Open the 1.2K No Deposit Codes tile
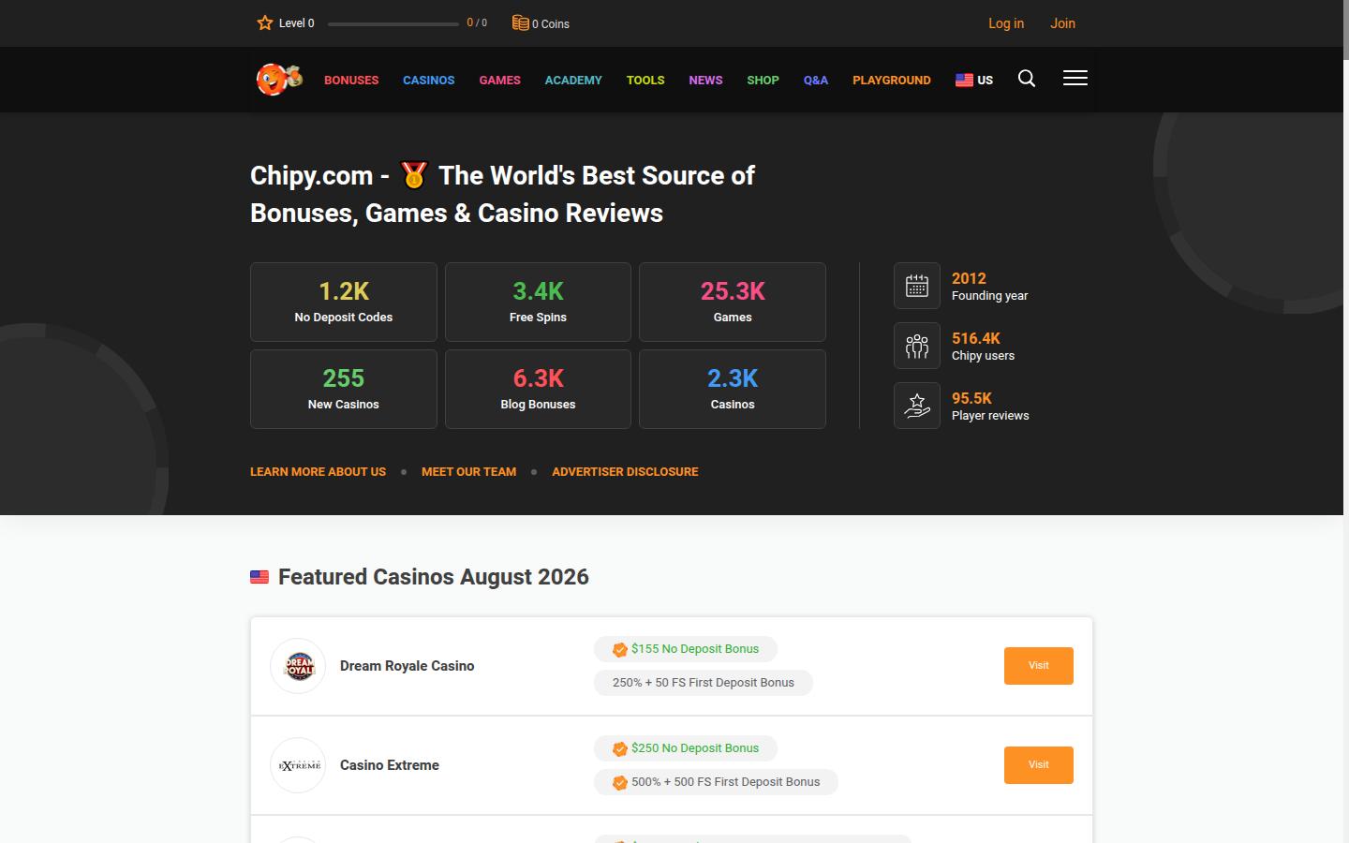 (344, 302)
